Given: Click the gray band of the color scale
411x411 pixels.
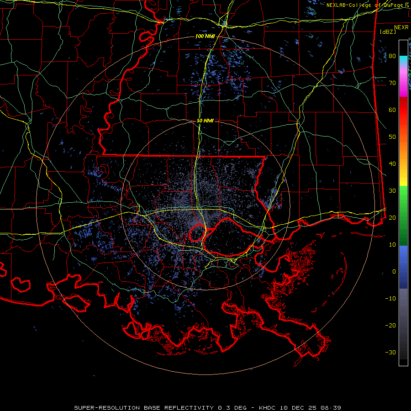Looking at the screenshot, I should coord(403,324).
